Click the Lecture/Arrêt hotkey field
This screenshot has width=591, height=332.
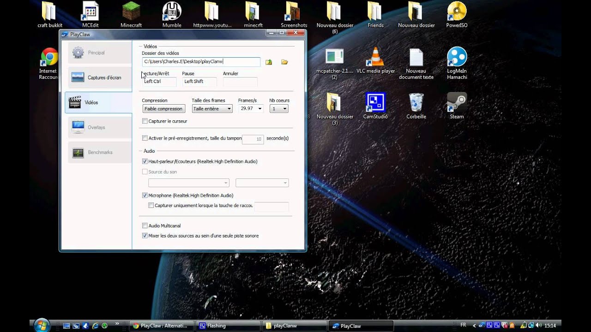pyautogui.click(x=159, y=82)
